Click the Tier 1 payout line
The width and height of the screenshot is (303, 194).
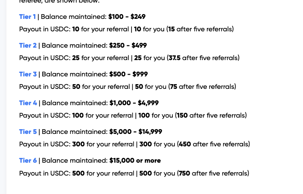(x=127, y=29)
